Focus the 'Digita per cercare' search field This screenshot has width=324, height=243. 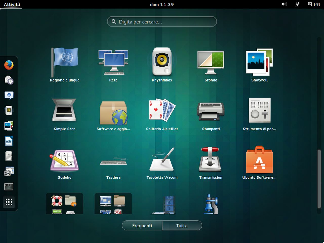pyautogui.click(x=162, y=22)
